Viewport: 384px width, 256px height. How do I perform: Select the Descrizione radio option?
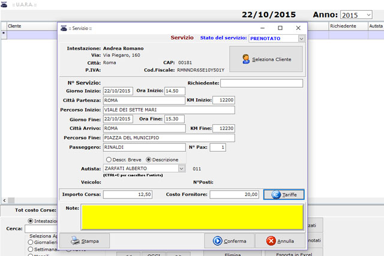click(x=148, y=159)
